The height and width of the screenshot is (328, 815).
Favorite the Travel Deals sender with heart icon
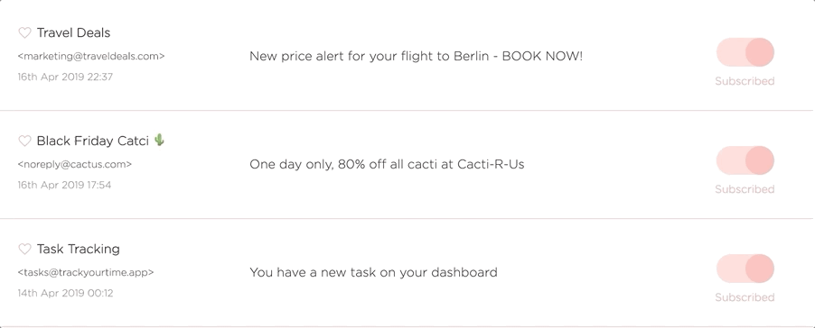click(x=24, y=32)
